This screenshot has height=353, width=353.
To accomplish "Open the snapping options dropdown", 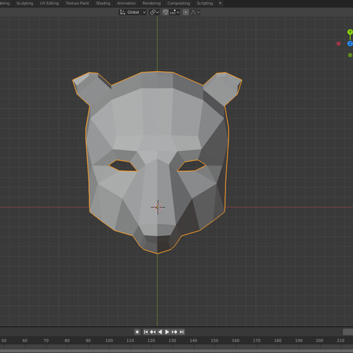I will 175,12.
